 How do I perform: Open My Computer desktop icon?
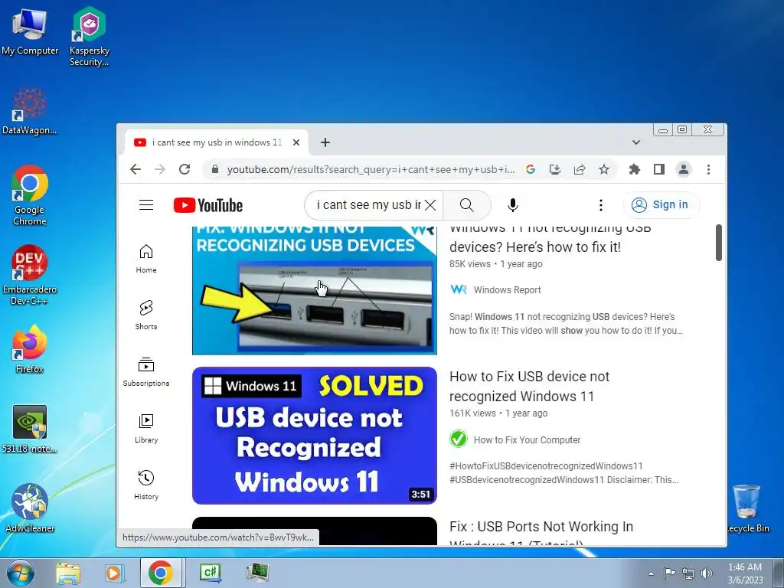pyautogui.click(x=30, y=31)
